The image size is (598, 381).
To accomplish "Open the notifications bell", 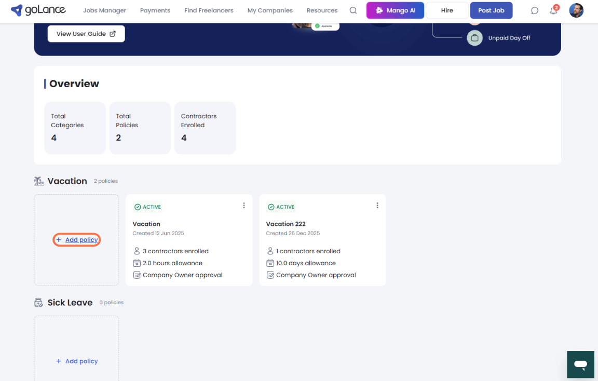I will tap(553, 10).
